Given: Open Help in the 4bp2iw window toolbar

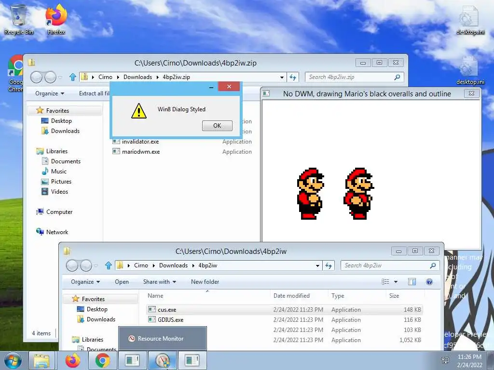Looking at the screenshot, I should coord(429,281).
